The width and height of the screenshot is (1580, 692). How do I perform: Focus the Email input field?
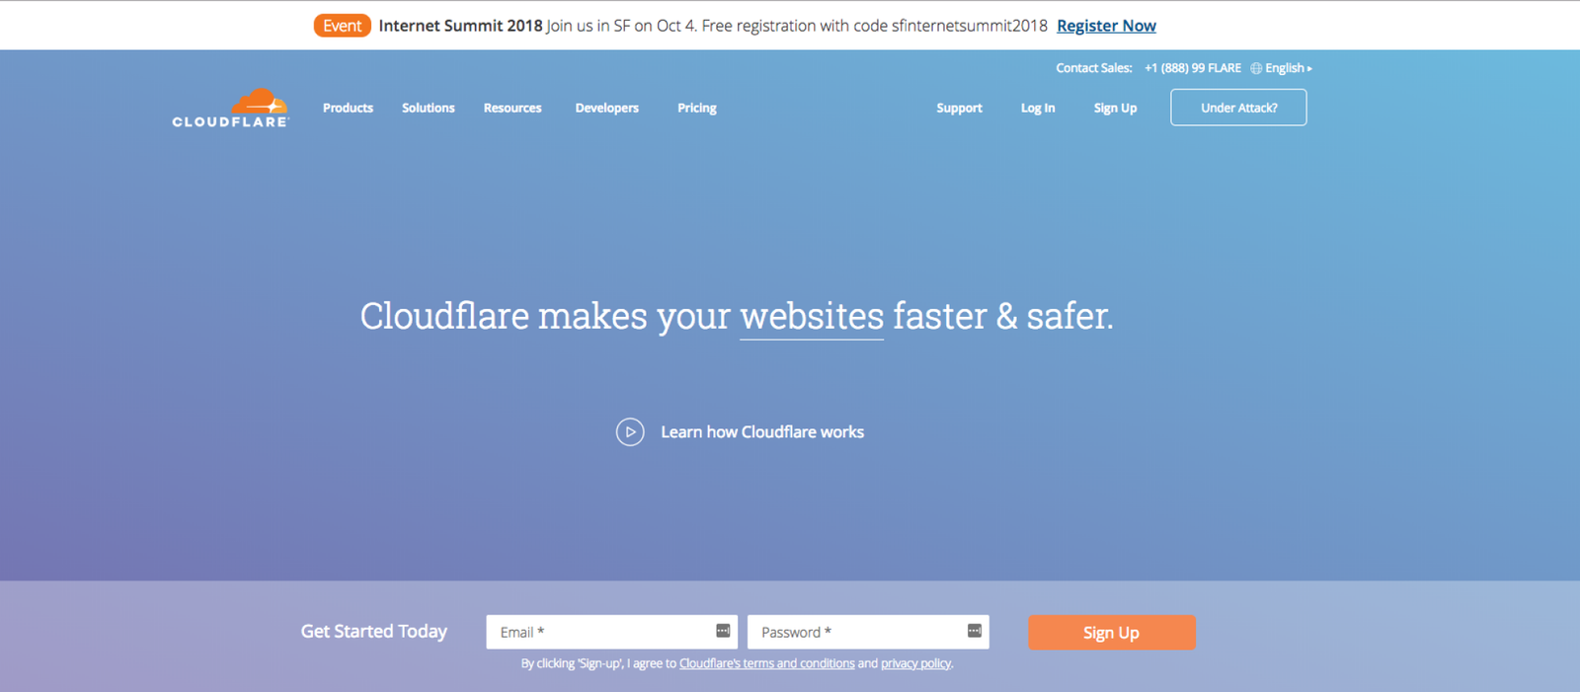click(611, 632)
